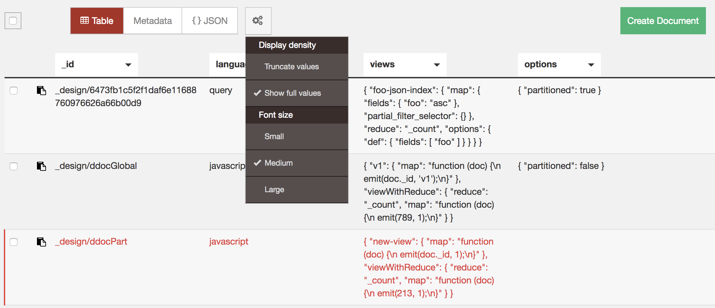This screenshot has width=715, height=308.
Task: Select the first design document row checkbox
Action: [x=14, y=91]
